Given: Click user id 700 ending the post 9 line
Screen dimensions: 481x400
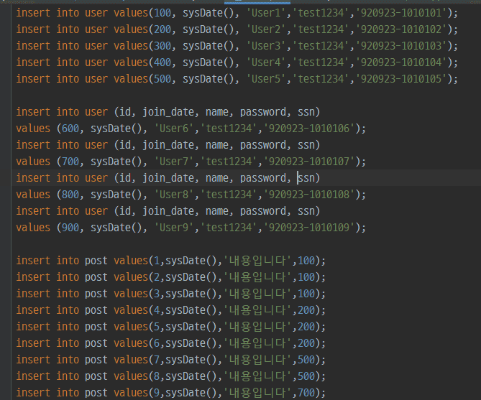Looking at the screenshot, I should click(x=306, y=394).
